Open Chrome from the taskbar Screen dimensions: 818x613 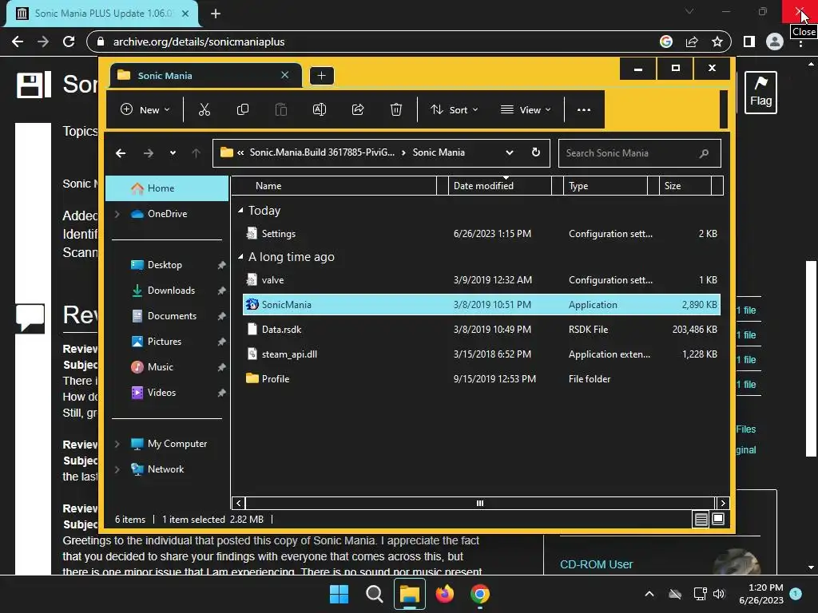[x=480, y=594]
